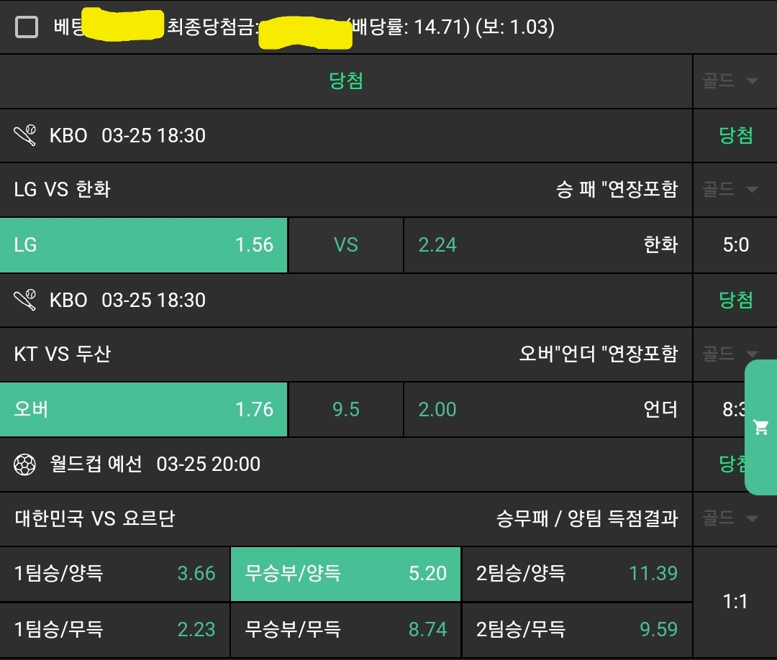Click the 5:0 score for LG game
The image size is (777, 660).
(x=735, y=245)
